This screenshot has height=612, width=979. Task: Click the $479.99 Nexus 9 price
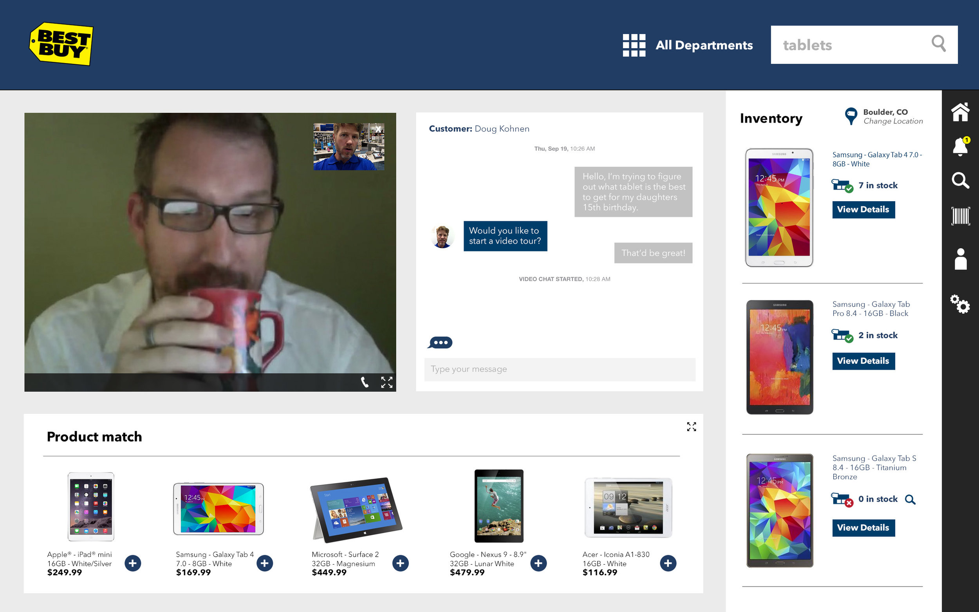[x=467, y=572]
